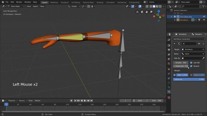Viewport: 207px width, 116px height.
Task: Toggle Arm_Base_Rig collection exclude checkbox
Action: tap(175, 17)
